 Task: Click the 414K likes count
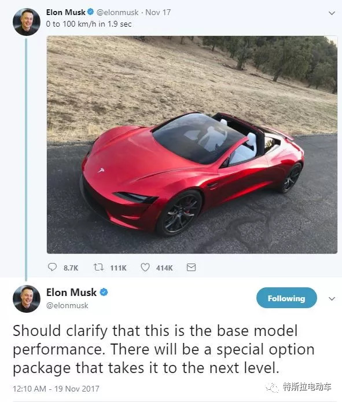click(x=164, y=268)
